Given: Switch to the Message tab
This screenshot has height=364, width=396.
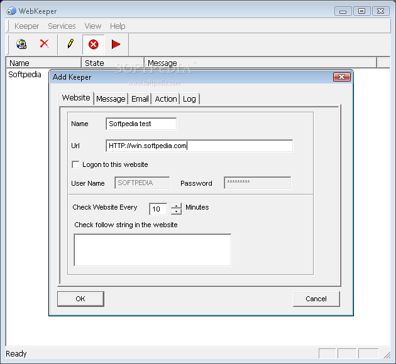Looking at the screenshot, I should 111,99.
